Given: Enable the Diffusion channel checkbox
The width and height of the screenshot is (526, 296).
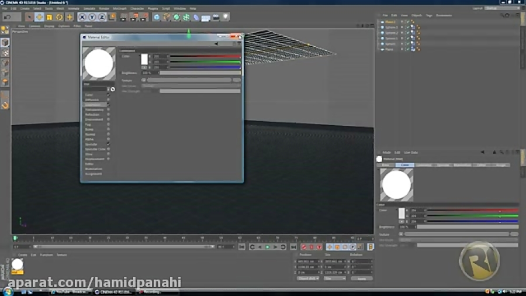Looking at the screenshot, I should (108, 99).
